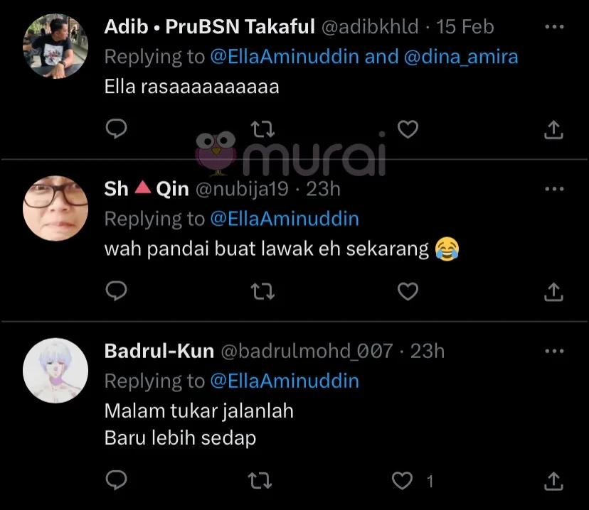Open more options on Badrul-Kun's tweet
The image size is (589, 510).
(x=554, y=351)
